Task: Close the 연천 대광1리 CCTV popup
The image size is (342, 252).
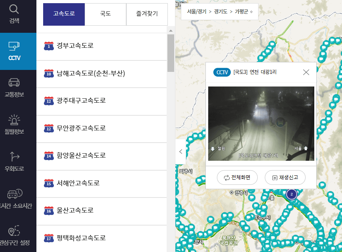Action: click(306, 72)
